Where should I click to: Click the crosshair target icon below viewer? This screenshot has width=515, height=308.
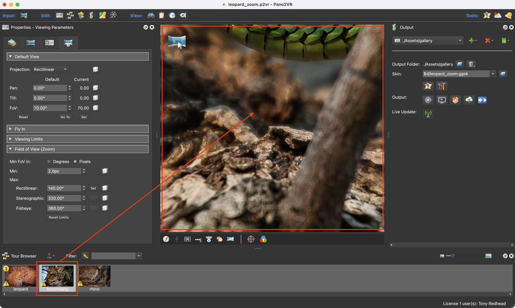click(x=251, y=239)
